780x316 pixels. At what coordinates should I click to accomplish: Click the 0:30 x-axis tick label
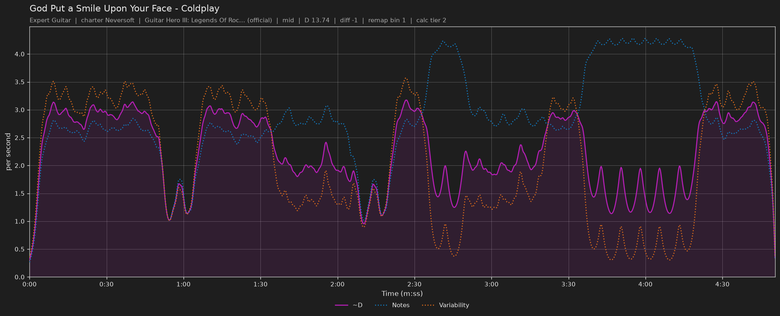(x=107, y=284)
